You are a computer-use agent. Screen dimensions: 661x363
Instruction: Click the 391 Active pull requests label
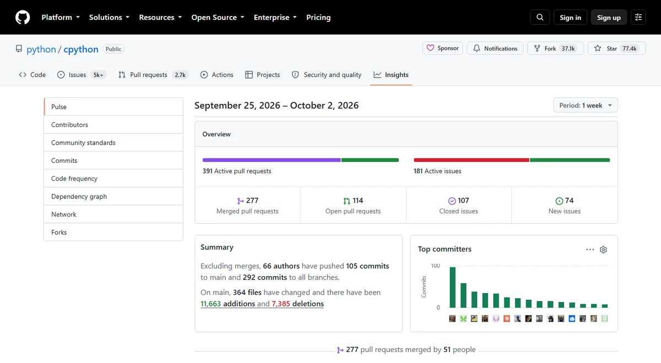point(237,171)
